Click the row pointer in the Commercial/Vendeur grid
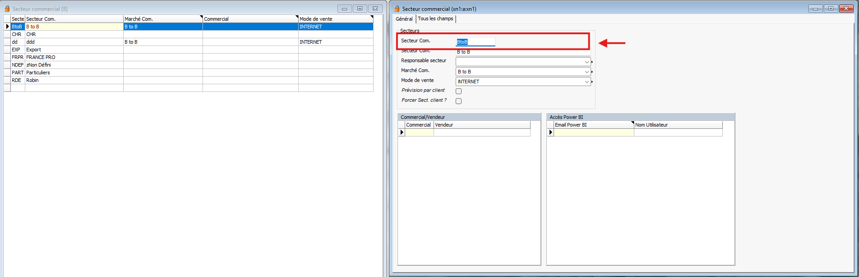This screenshot has width=859, height=277. click(402, 132)
